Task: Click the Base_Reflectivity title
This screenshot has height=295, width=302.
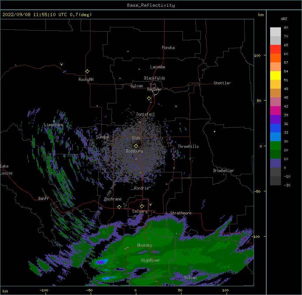Action: point(151,5)
